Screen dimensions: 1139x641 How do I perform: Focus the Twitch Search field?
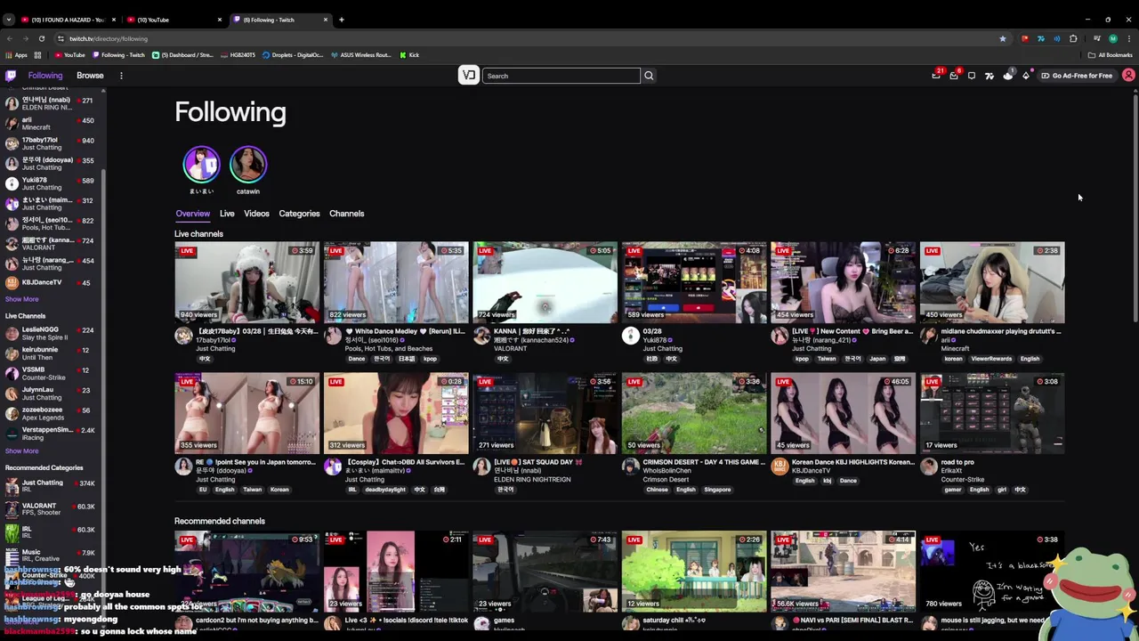click(x=561, y=76)
